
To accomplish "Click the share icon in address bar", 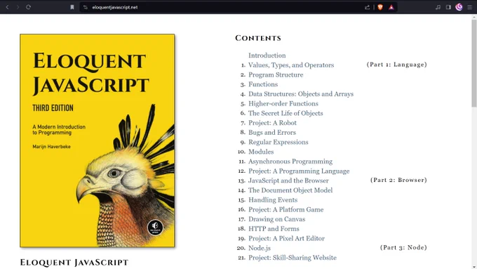I will coord(367,7).
